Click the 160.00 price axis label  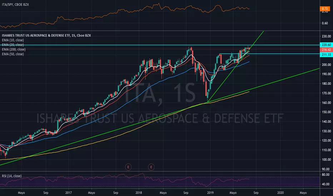tap(326, 103)
